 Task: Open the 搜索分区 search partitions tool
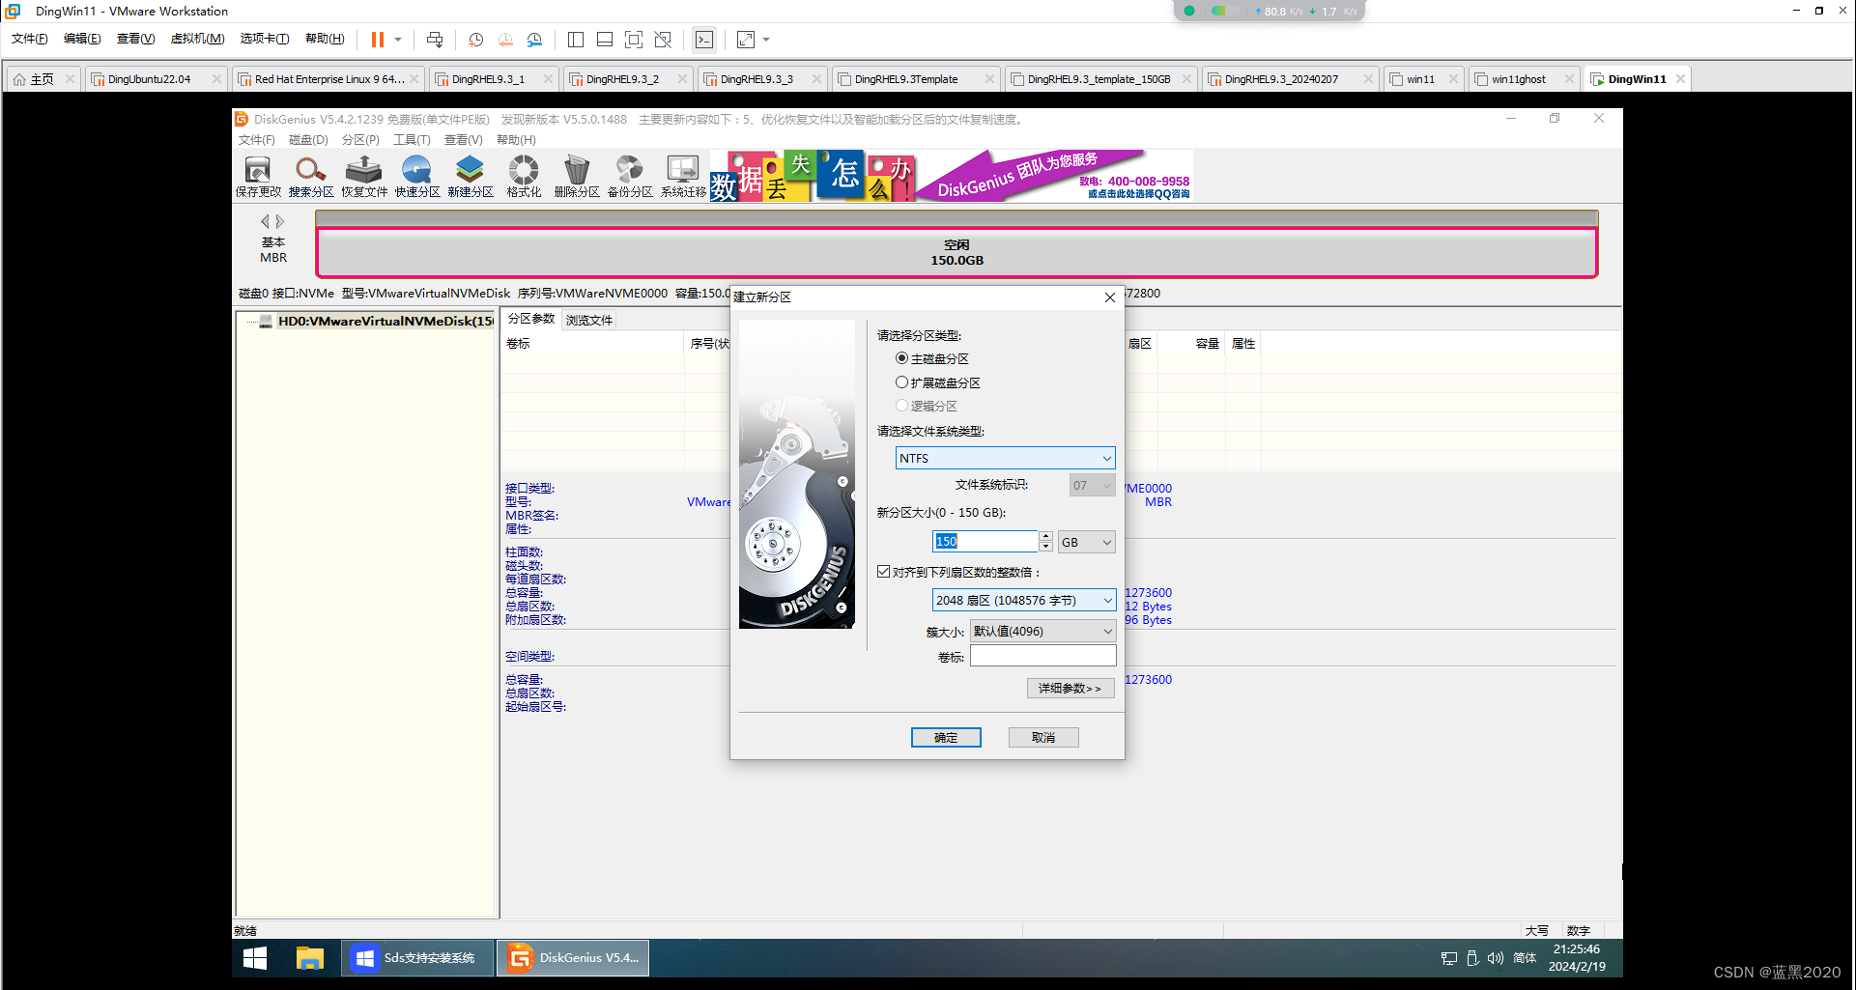(x=311, y=177)
